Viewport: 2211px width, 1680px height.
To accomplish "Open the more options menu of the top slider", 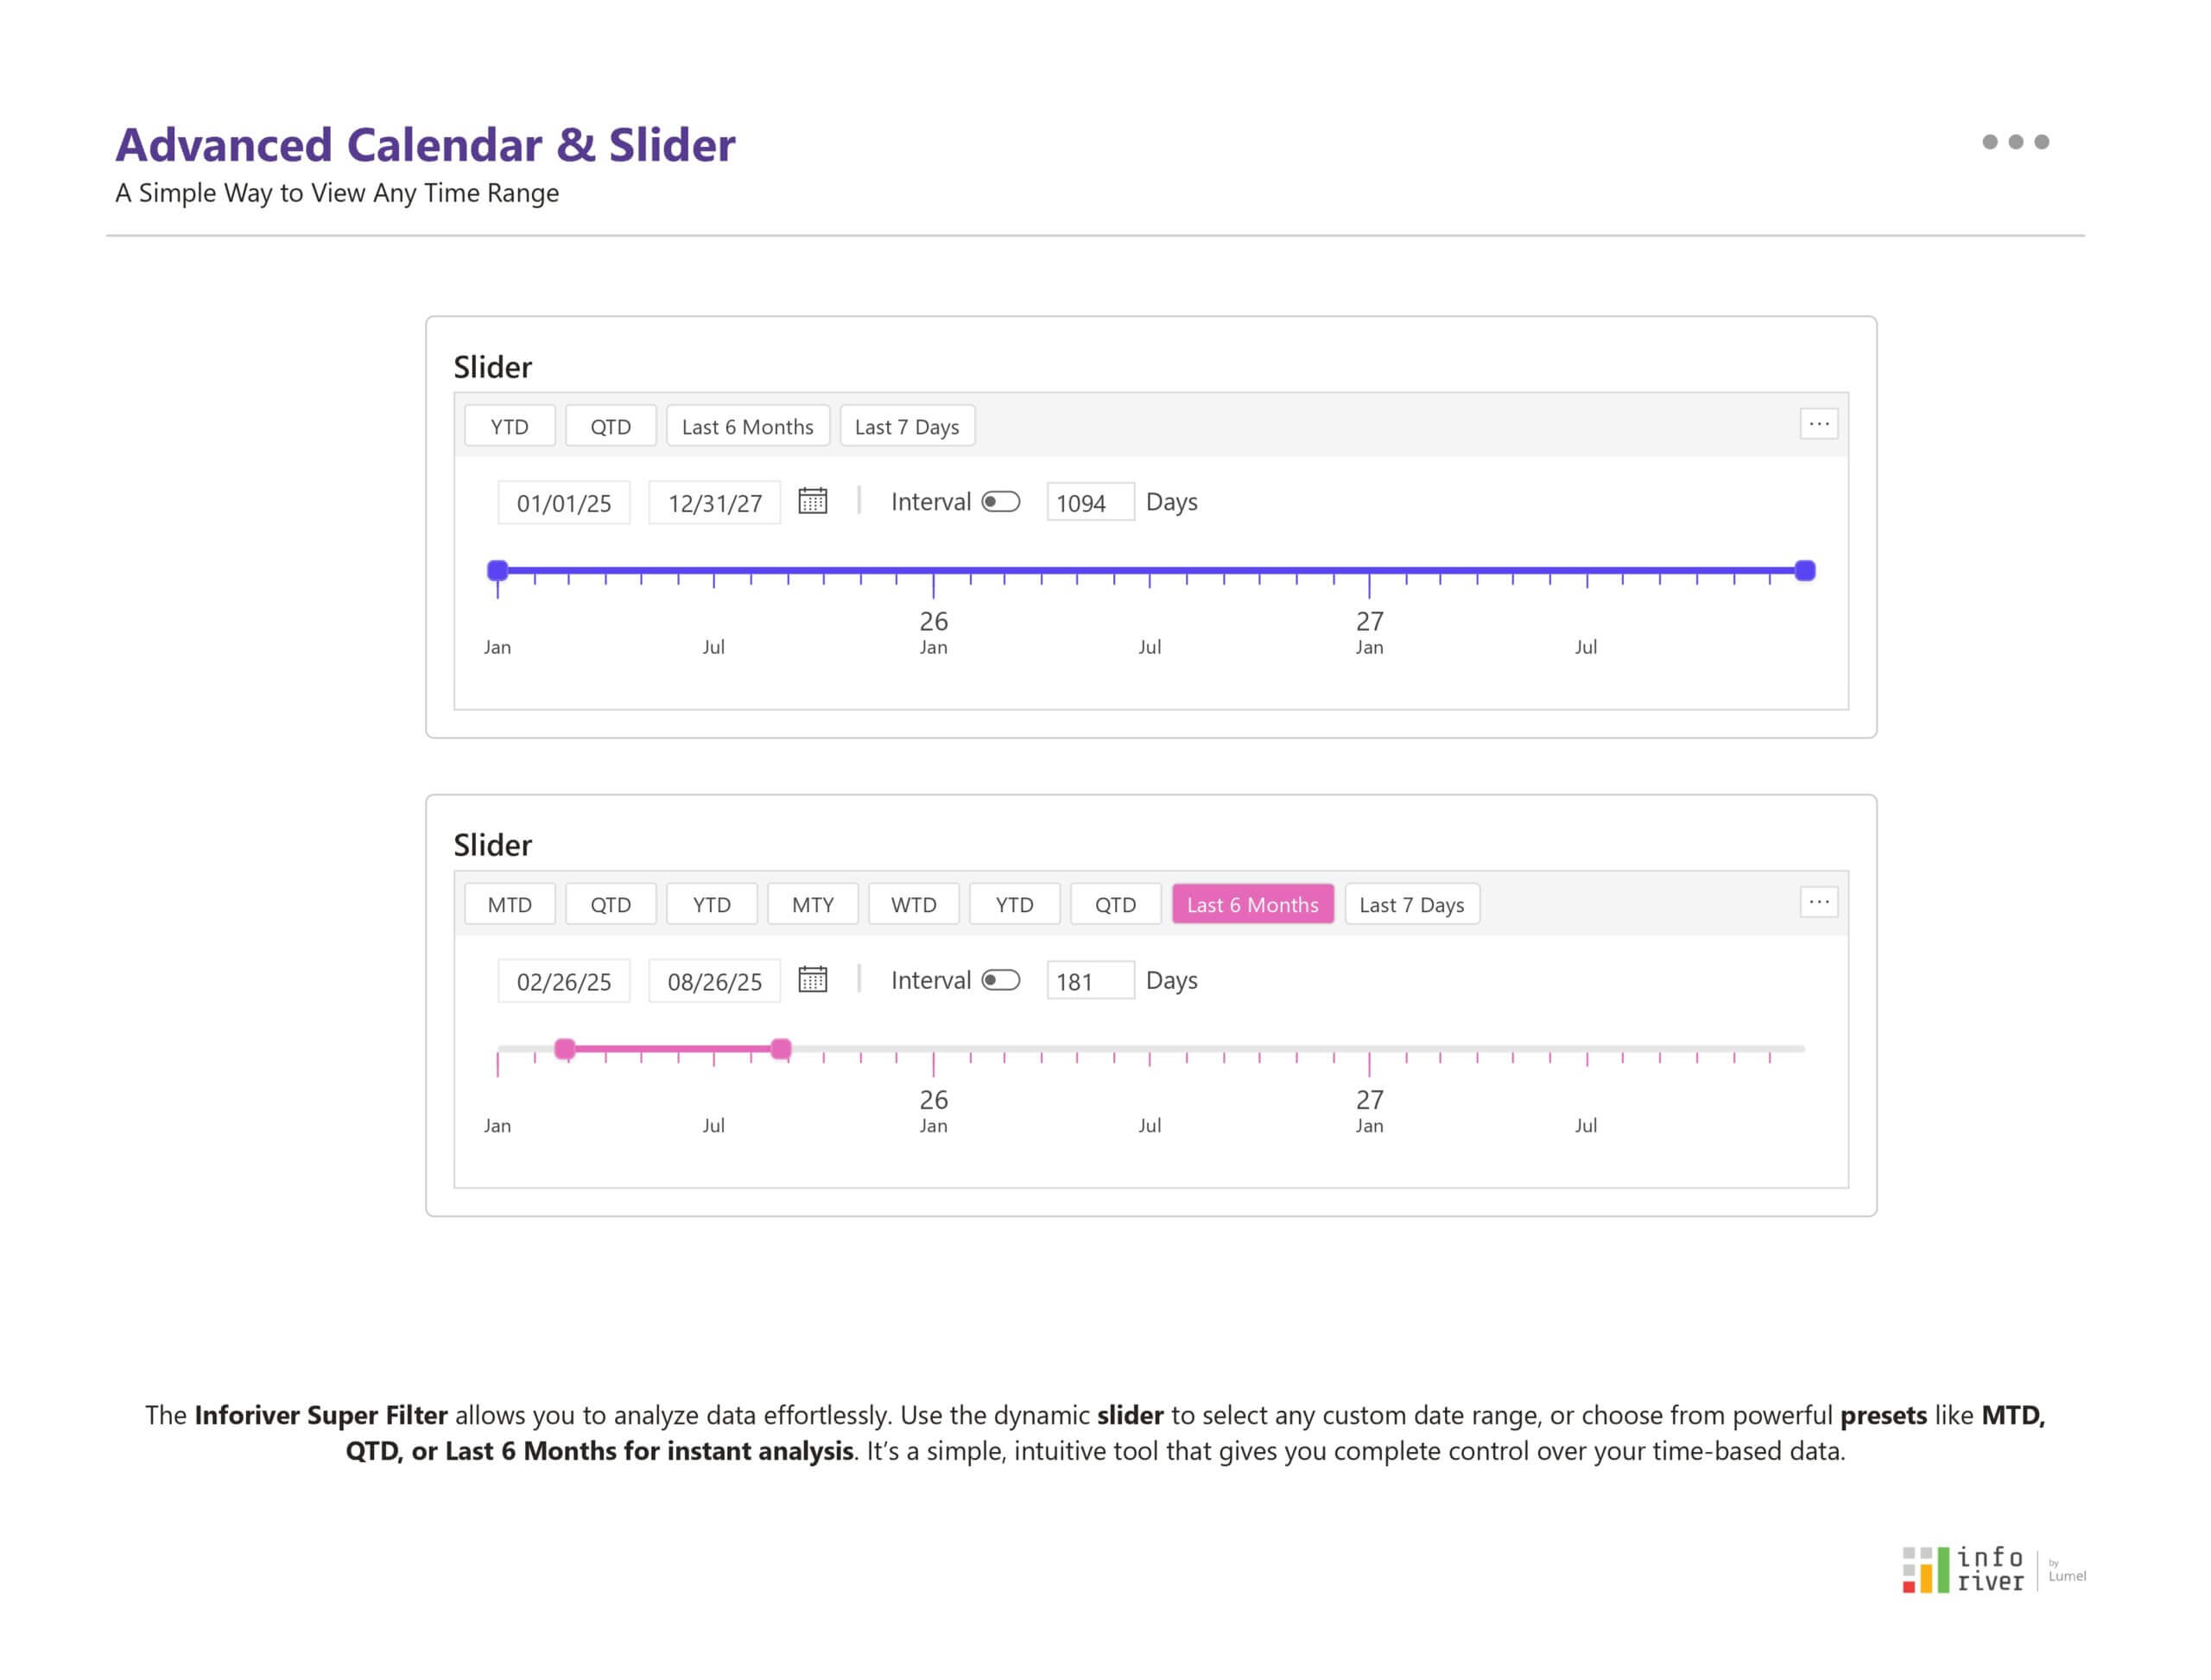I will (1820, 424).
